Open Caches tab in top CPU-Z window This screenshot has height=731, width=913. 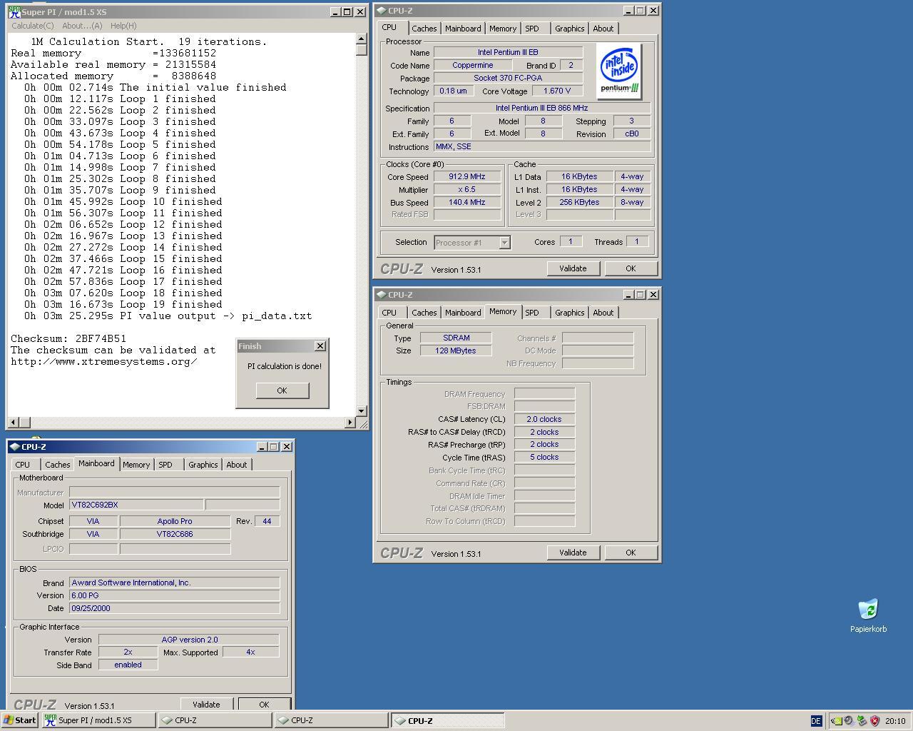(424, 29)
